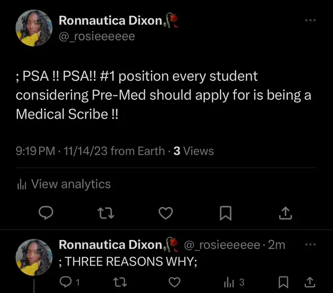Bookmark the main PSA tweet
333x293 pixels.
point(226,213)
